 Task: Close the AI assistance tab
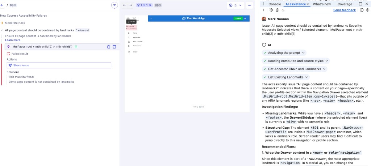point(308,4)
